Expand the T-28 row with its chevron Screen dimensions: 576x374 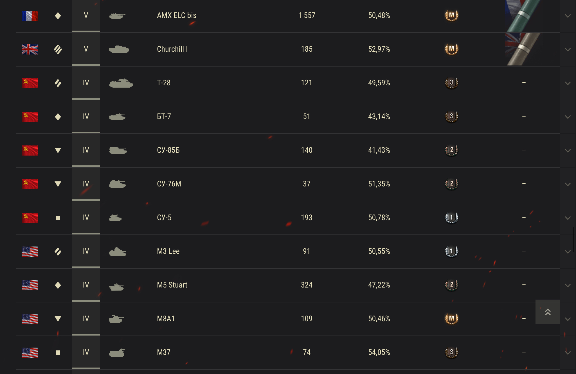(568, 83)
